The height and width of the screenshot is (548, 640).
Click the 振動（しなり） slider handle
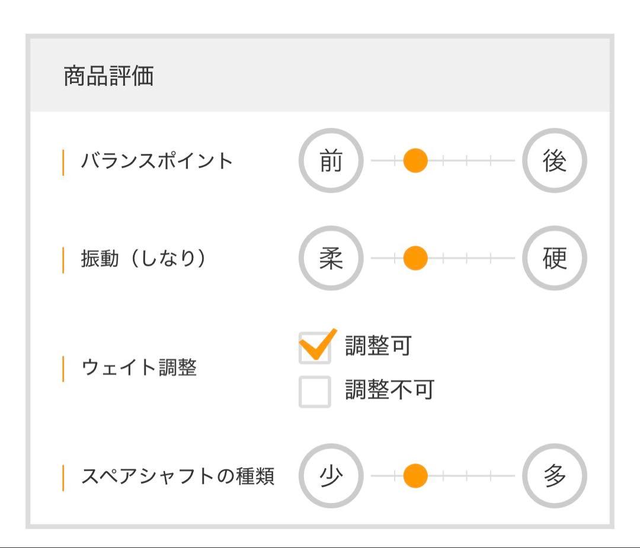point(415,257)
